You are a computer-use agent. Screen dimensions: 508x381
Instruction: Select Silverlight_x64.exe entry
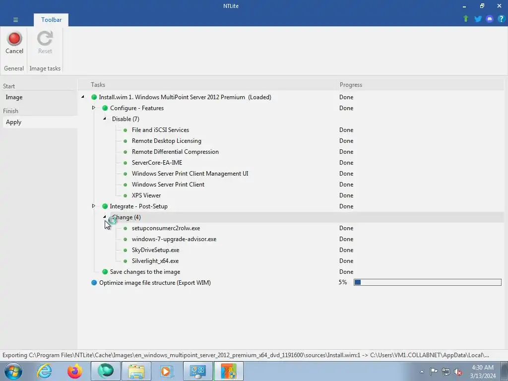155,261
